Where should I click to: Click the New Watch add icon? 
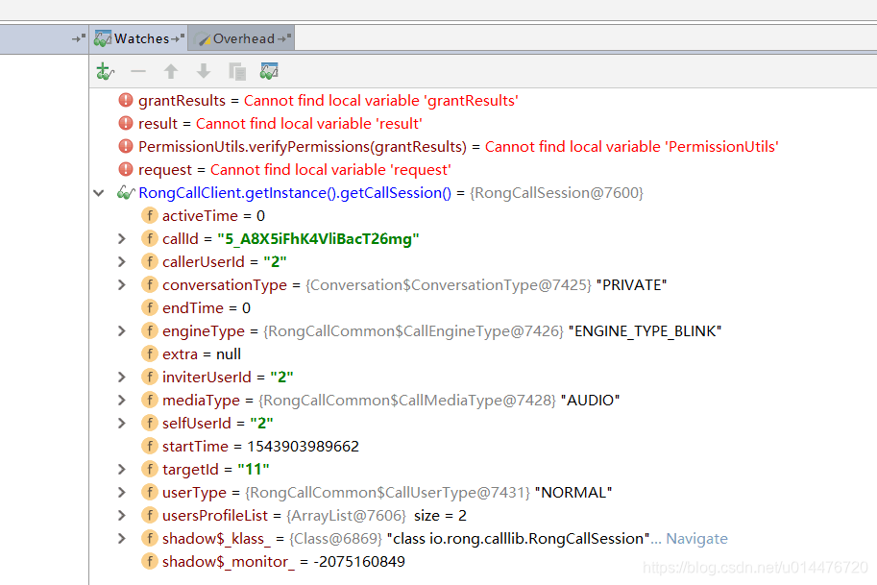105,72
